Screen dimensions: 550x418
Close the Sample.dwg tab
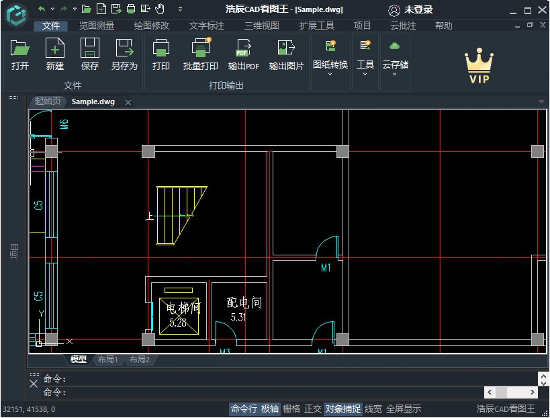pos(128,102)
